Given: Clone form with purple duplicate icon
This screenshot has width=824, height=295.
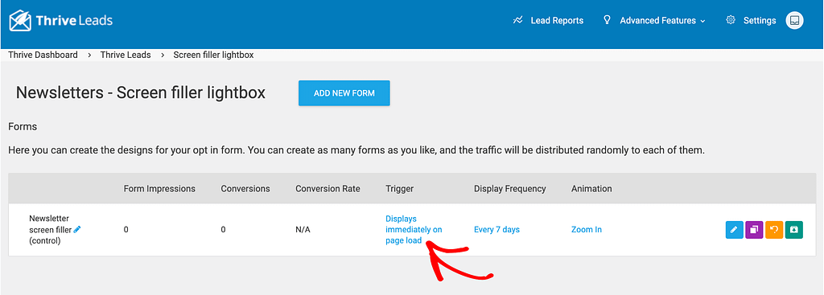Looking at the screenshot, I should 754,230.
